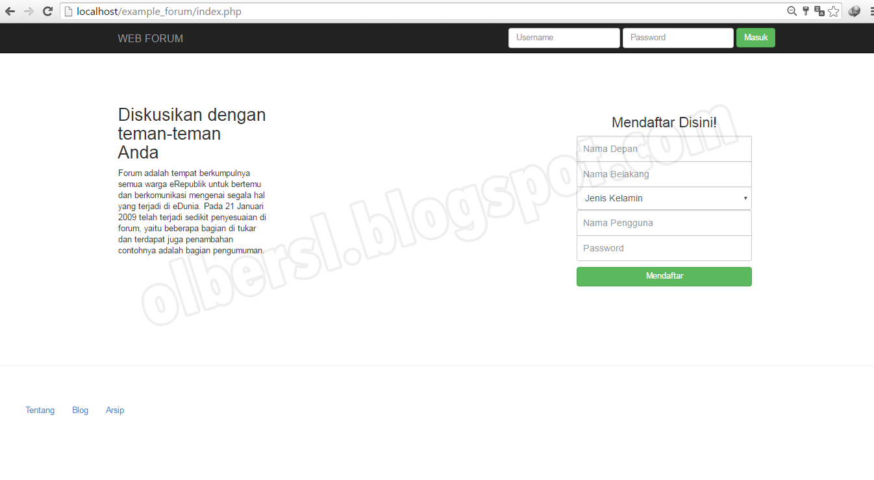Open the Arsip footer link
The image size is (874, 480).
tap(114, 410)
